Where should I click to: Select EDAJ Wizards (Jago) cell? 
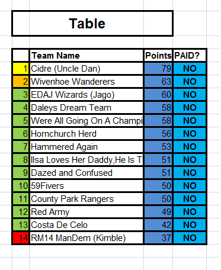click(x=87, y=95)
